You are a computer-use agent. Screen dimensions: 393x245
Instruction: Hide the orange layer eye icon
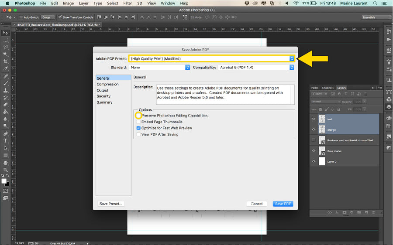[x=314, y=129]
